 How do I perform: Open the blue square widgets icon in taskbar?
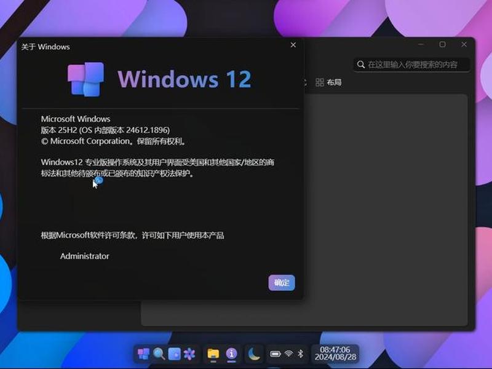pos(174,354)
